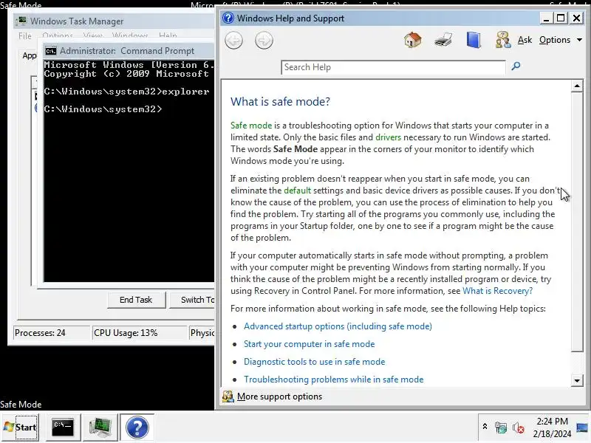Viewport: 591px width, 443px height.
Task: Click the Command Prompt title bar icon
Action: tap(50, 51)
